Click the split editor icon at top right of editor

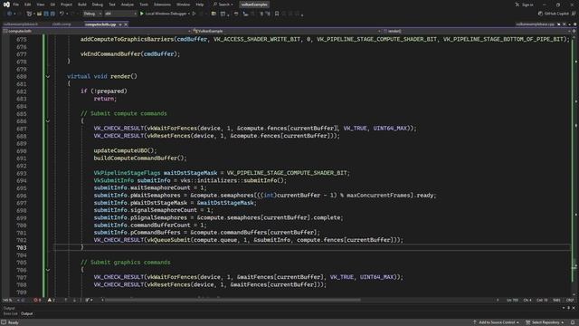coord(574,31)
